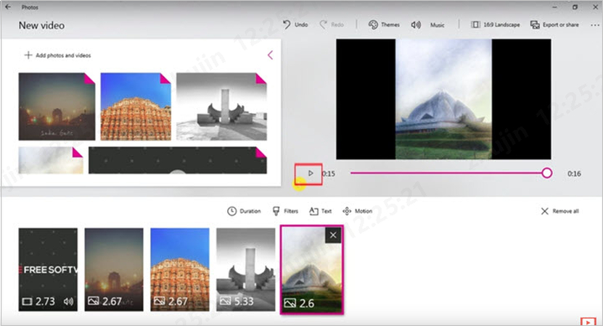Select the 5.33 grayscale storyboard clip

[246, 269]
